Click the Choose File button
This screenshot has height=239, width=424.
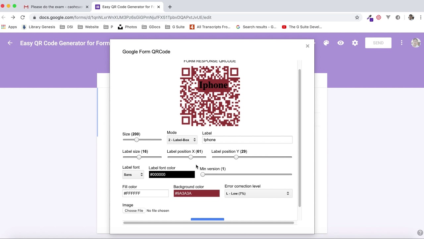tap(134, 210)
